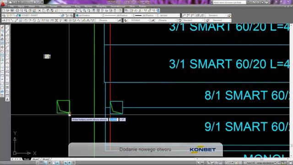Click Save in the Quick Access toolbar
The image size is (293, 165).
point(19,2)
